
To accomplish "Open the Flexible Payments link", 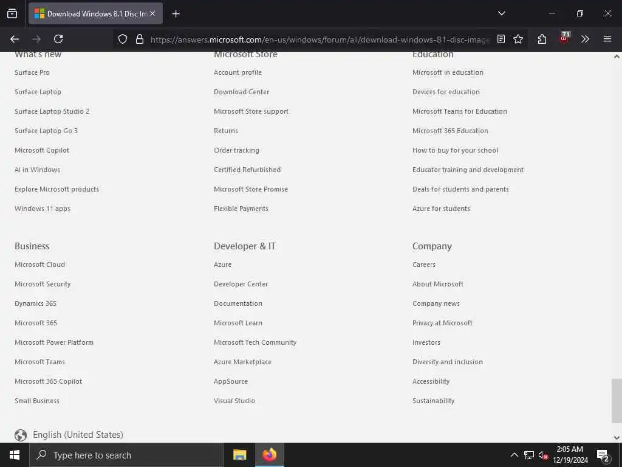I will (x=241, y=209).
